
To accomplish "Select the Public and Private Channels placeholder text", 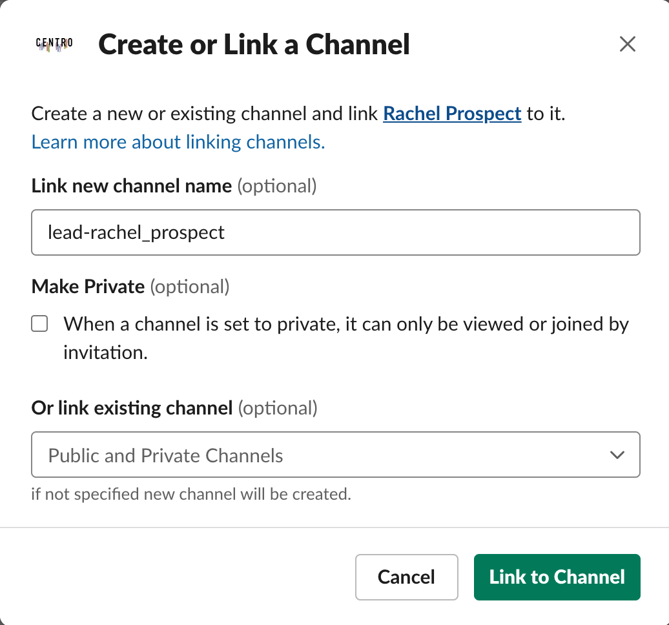I will click(x=165, y=456).
